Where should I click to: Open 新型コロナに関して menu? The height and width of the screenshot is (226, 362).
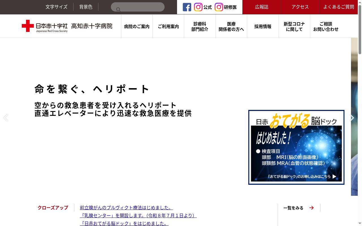[294, 26]
